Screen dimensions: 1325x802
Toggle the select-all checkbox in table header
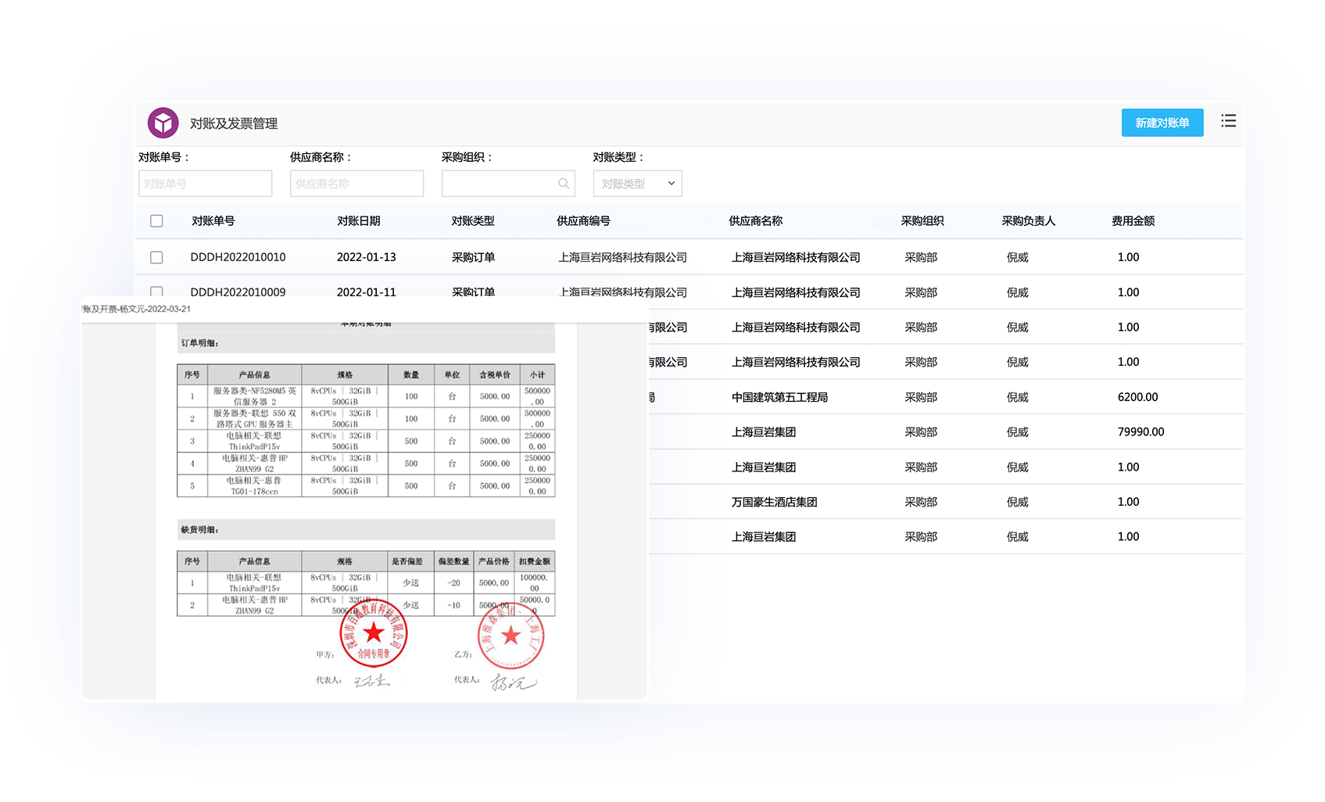[156, 221]
